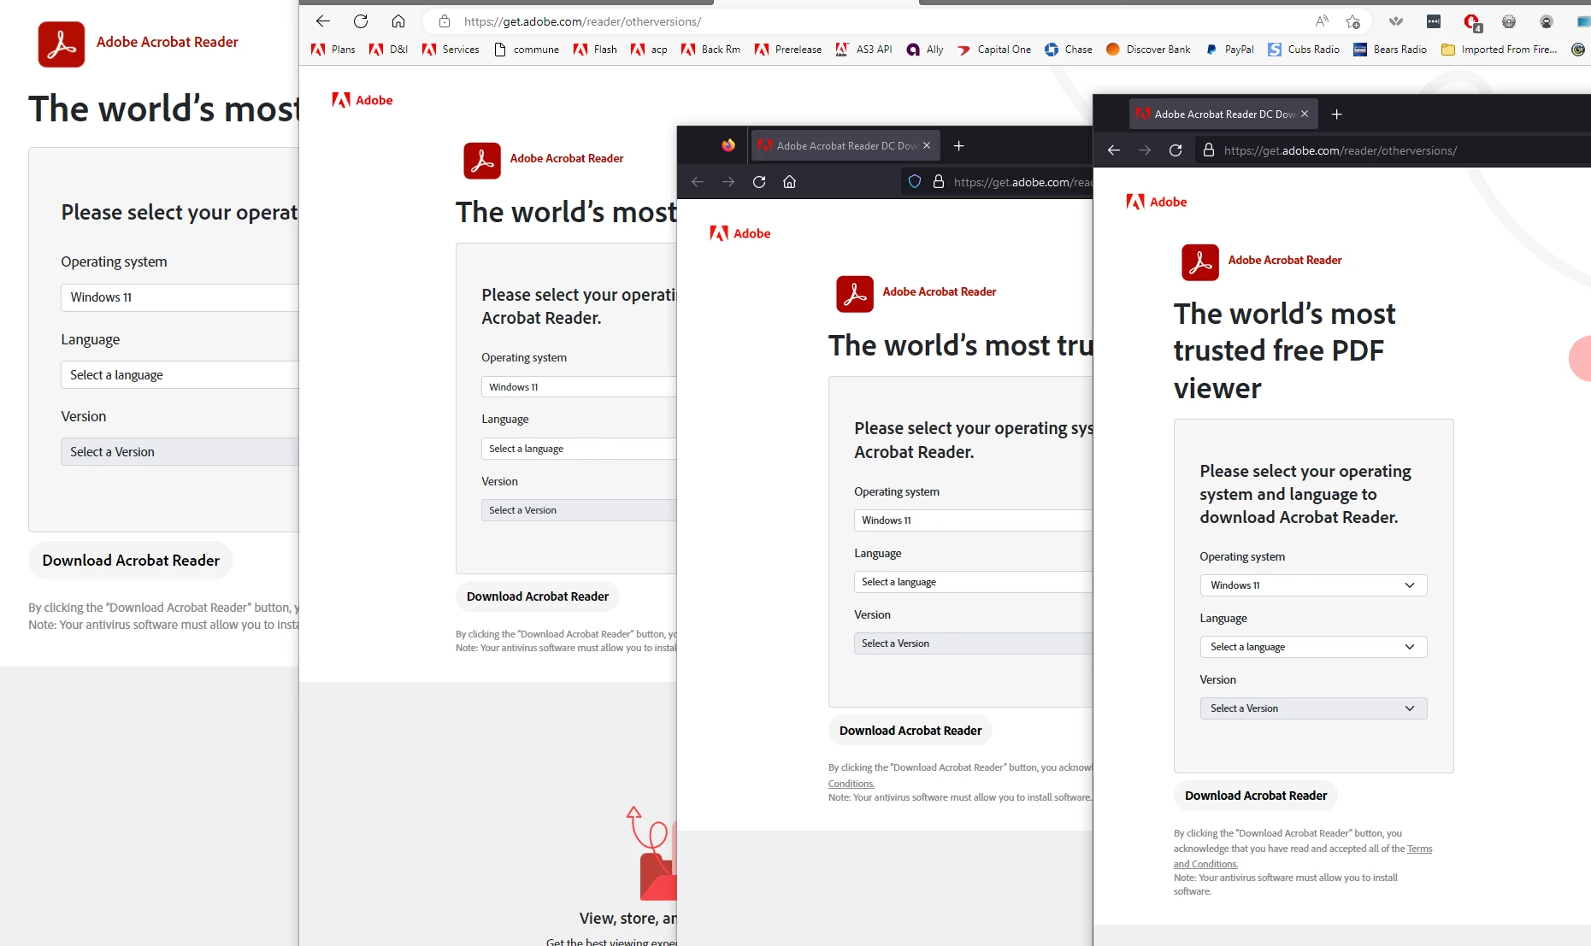Open a new tab in Firefox window
The height and width of the screenshot is (946, 1591).
[x=959, y=145]
